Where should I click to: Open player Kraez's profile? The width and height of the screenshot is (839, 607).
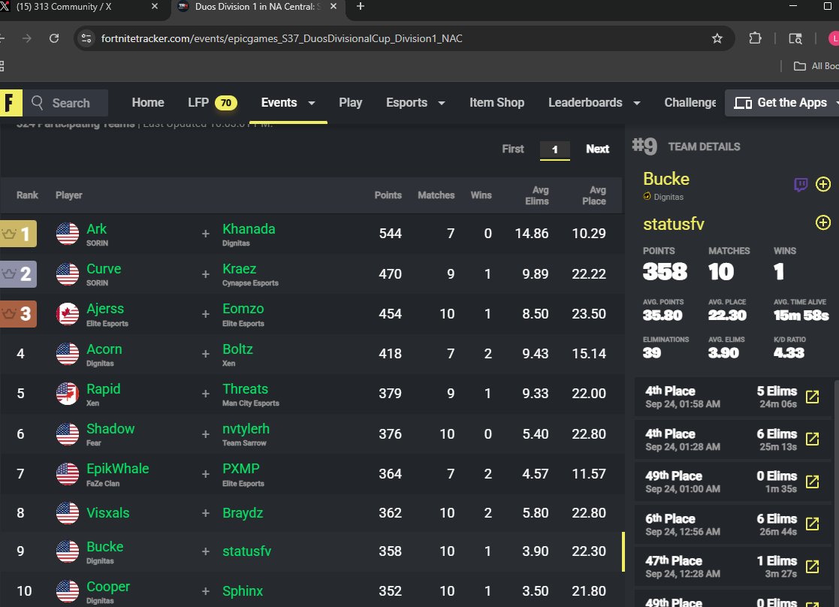click(x=239, y=269)
